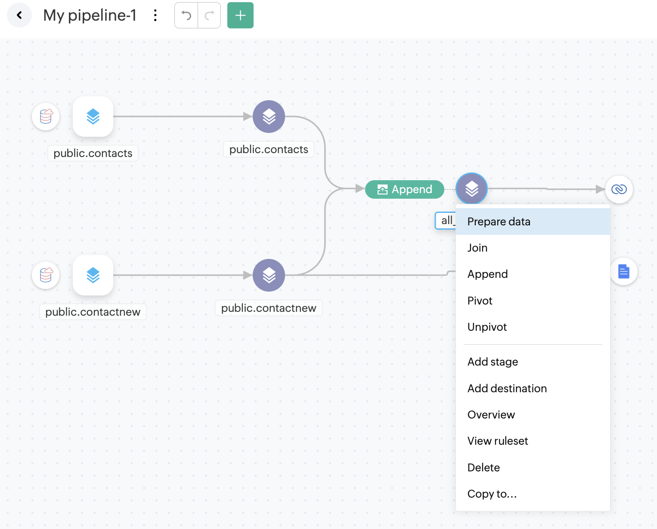The image size is (657, 529).
Task: Open the pipeline three-dot options menu
Action: (x=155, y=15)
